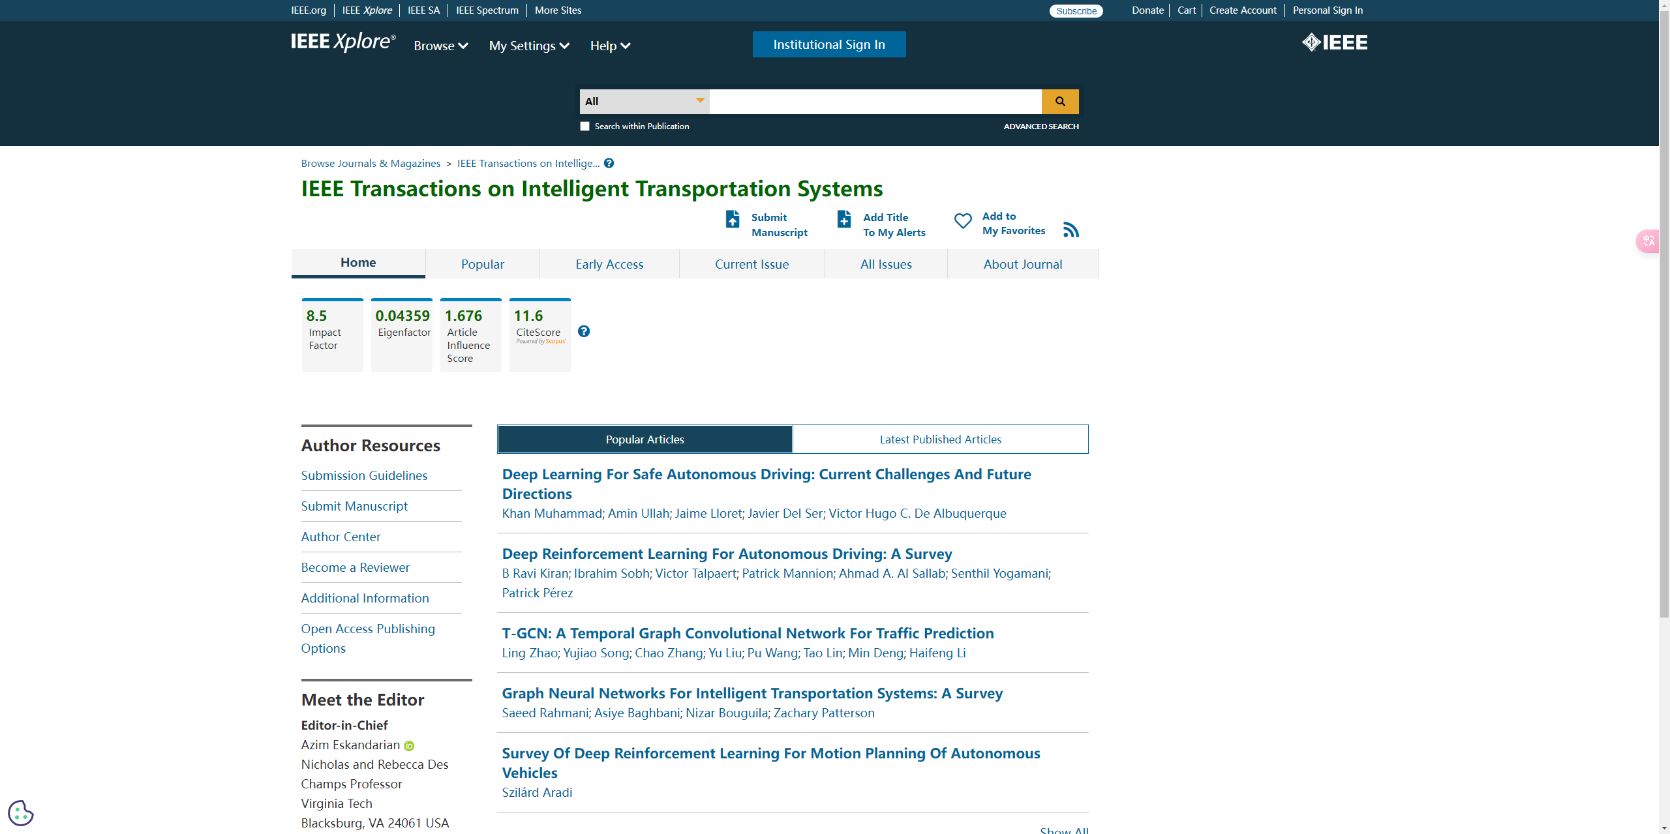1670x834 pixels.
Task: Open cookie preferences icon
Action: [21, 812]
